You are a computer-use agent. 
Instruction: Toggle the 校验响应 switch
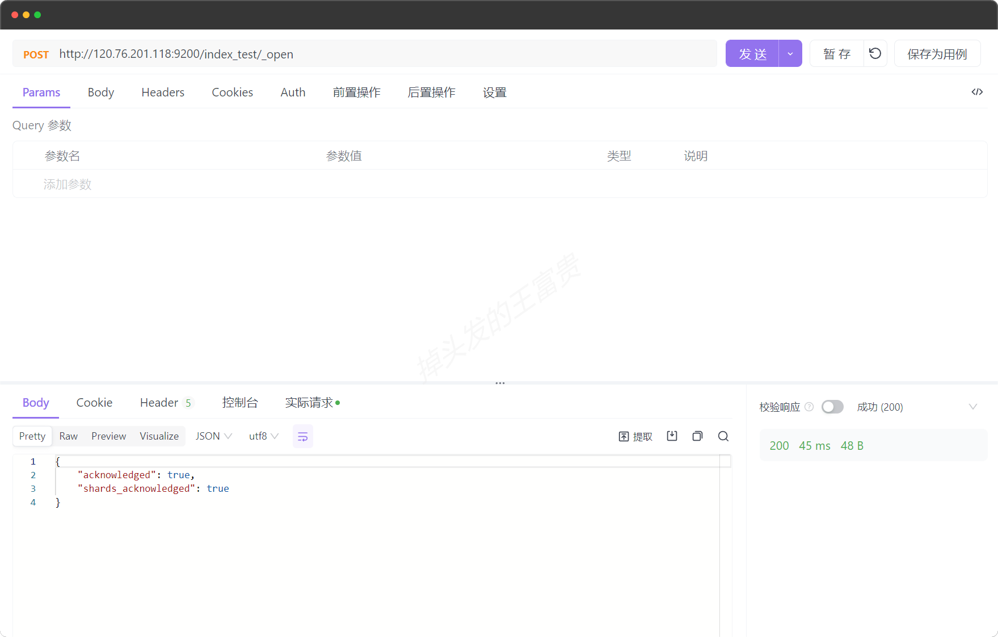[x=832, y=407]
